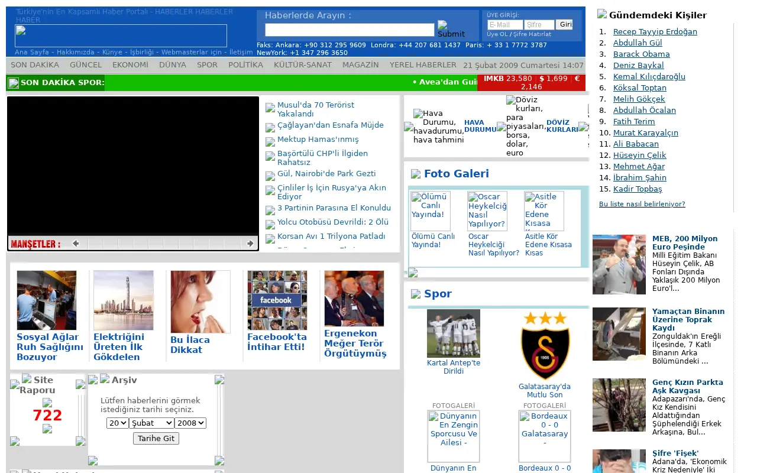Click the Bu İlaca Dikkat woman photo

(x=200, y=302)
